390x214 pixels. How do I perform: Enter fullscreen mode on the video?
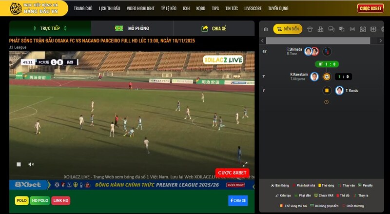tap(245, 164)
